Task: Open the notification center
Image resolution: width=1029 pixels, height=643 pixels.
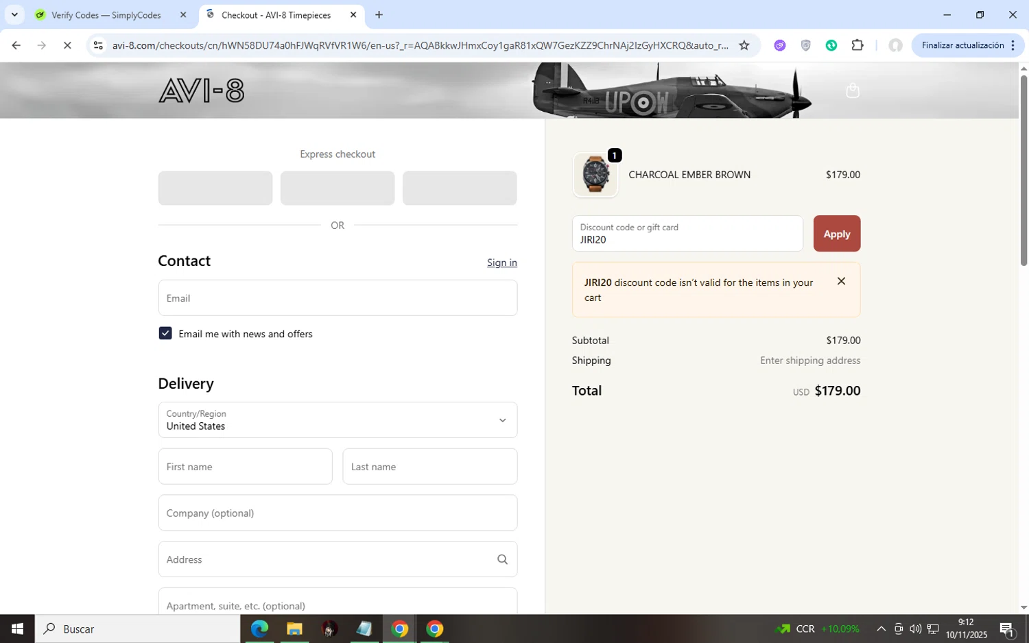Action: tap(1007, 629)
